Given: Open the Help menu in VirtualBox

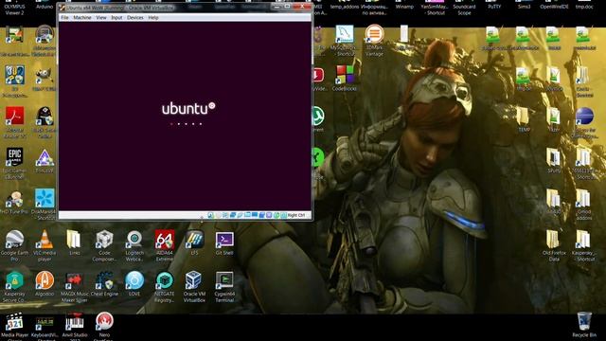Looking at the screenshot, I should coord(153,17).
